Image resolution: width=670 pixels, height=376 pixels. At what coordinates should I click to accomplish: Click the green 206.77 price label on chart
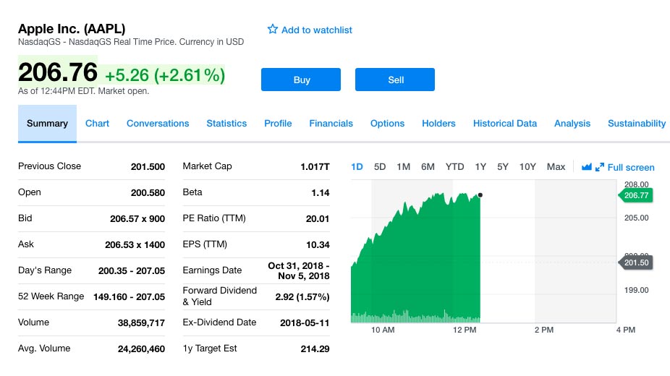[x=635, y=195]
